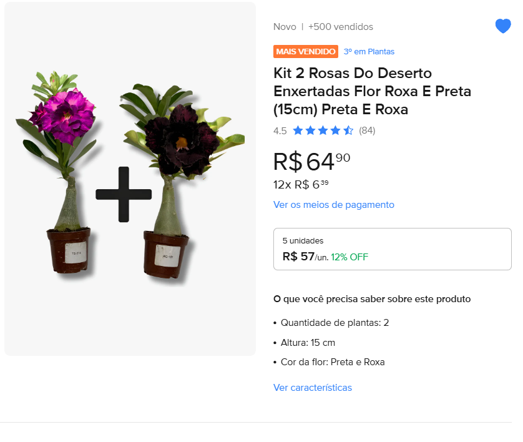Click the purple desert rose flower
The image size is (523, 442).
point(61,112)
